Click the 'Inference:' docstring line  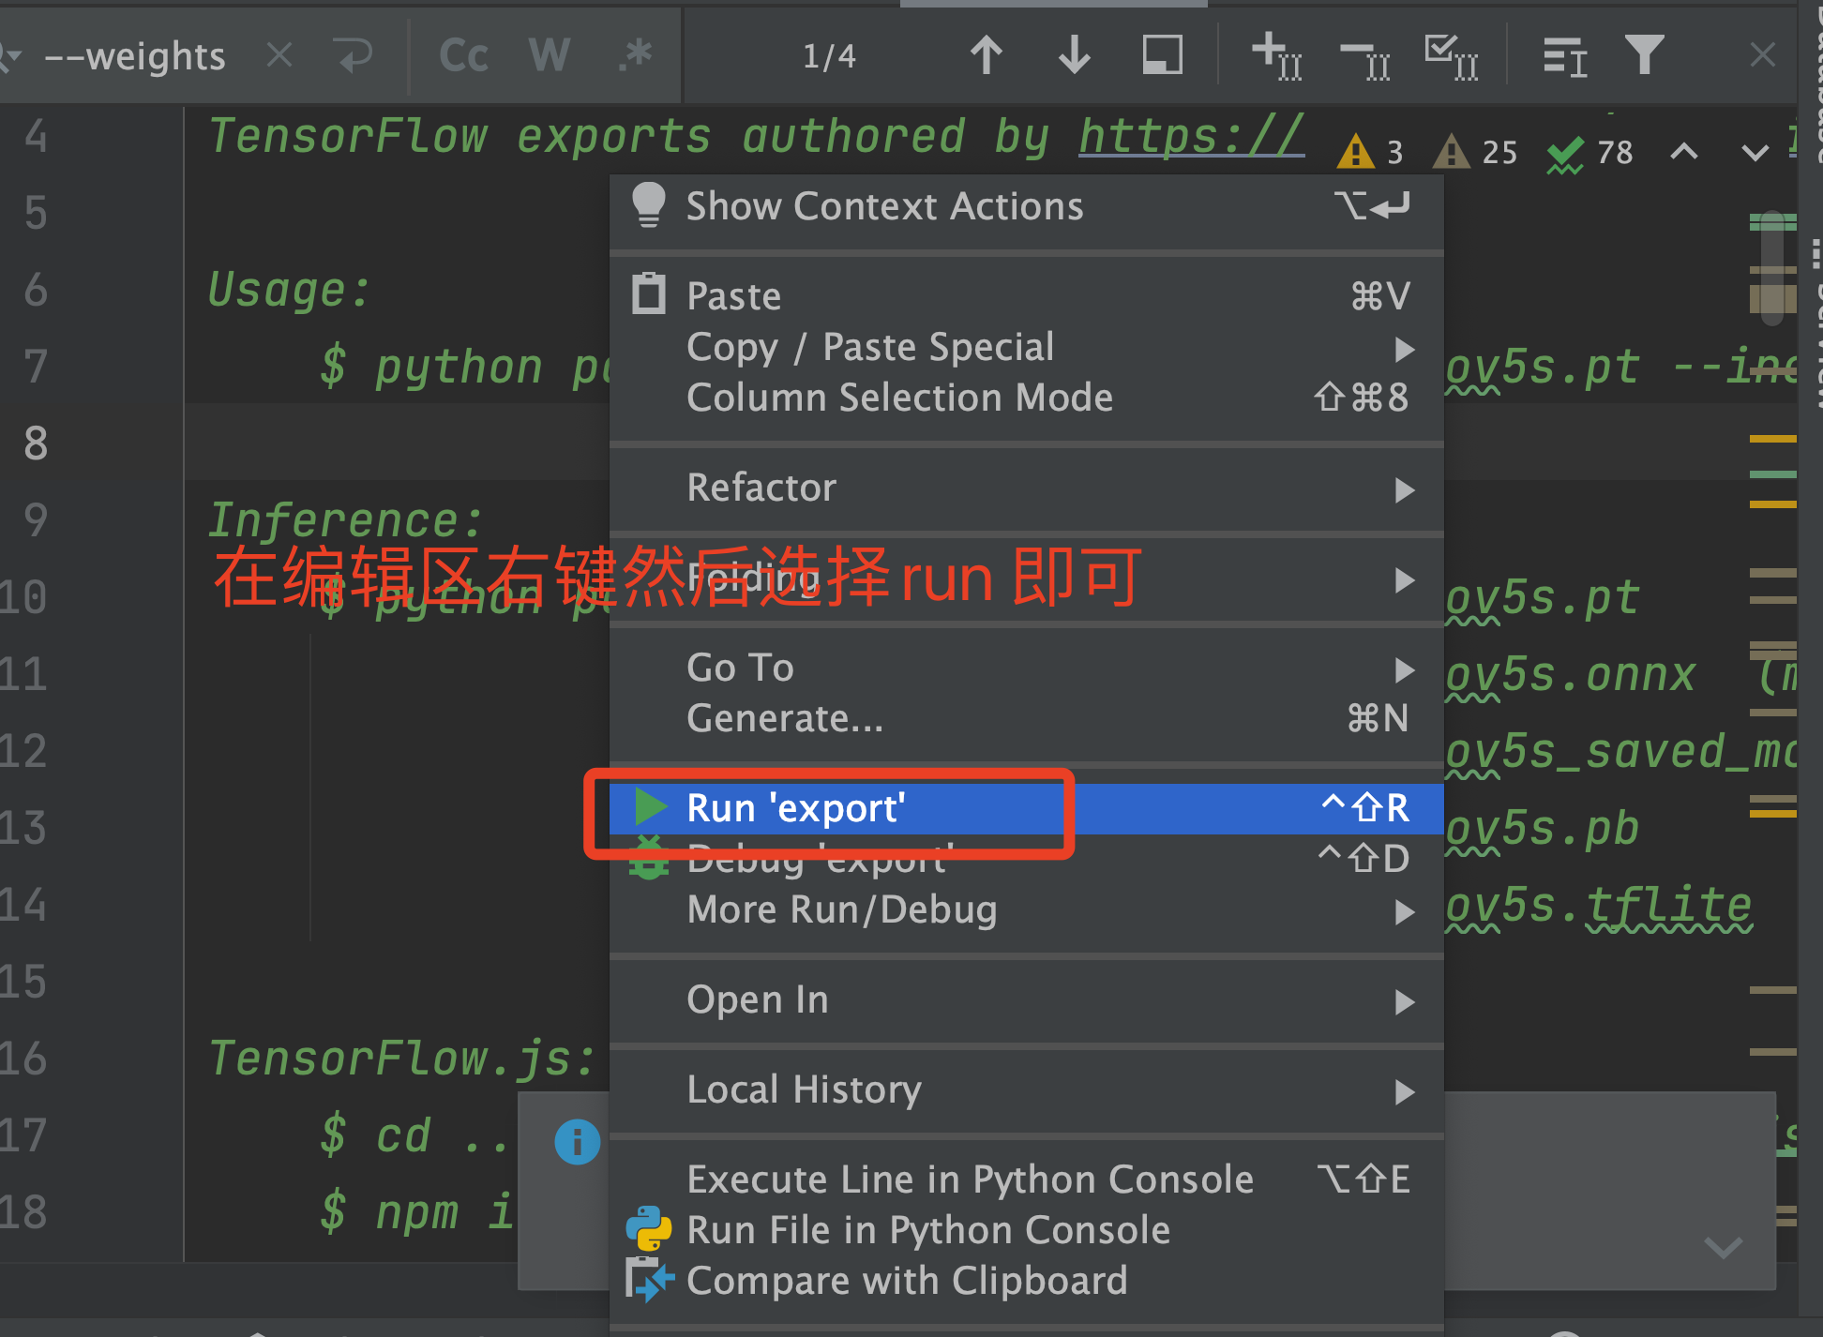click(x=345, y=520)
